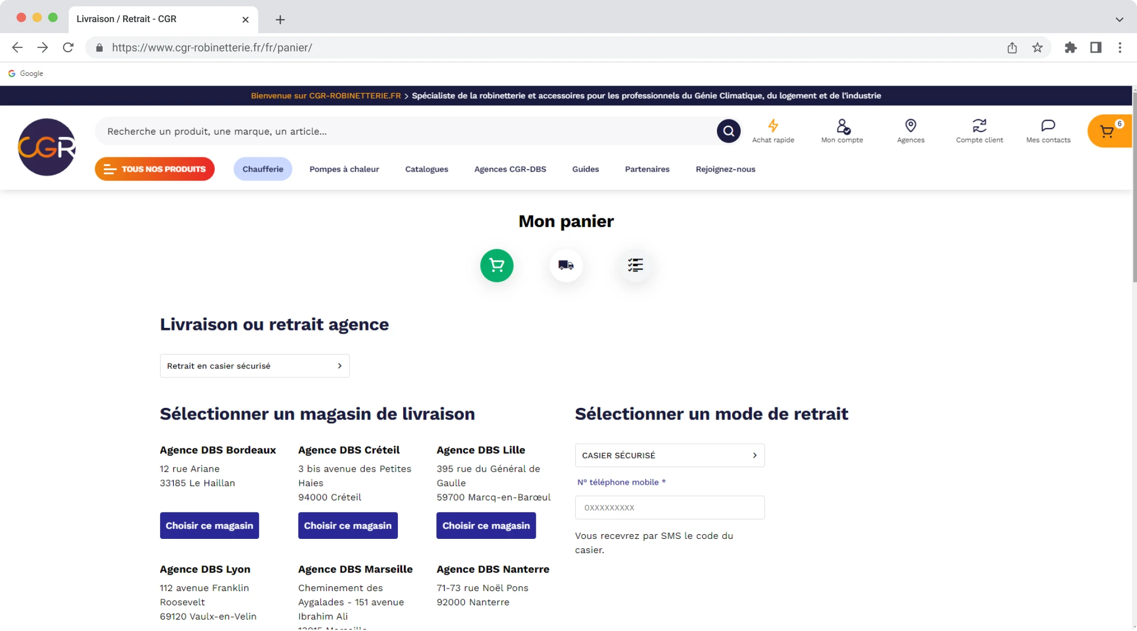1137x631 pixels.
Task: Open the Google bookmark
Action: pyautogui.click(x=26, y=74)
